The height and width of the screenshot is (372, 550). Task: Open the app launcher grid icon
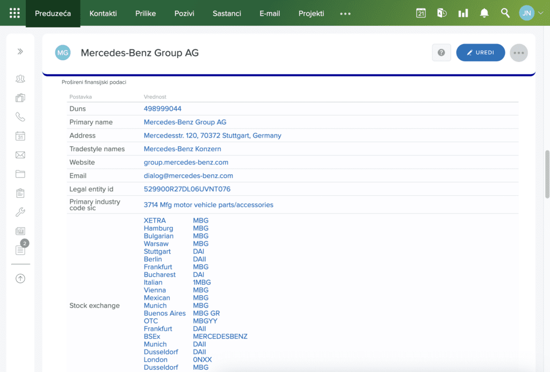point(15,13)
